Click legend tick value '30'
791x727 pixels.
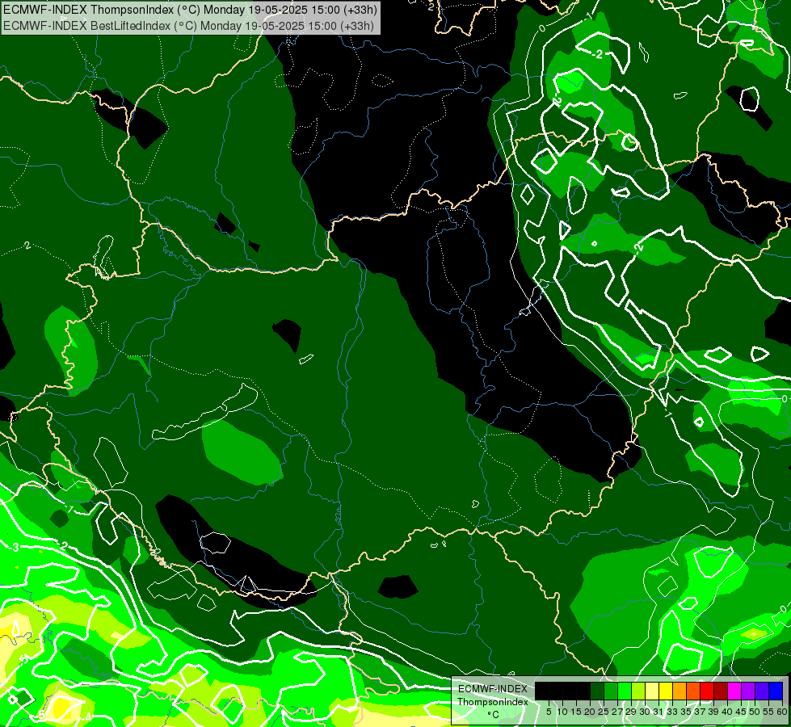tap(646, 712)
